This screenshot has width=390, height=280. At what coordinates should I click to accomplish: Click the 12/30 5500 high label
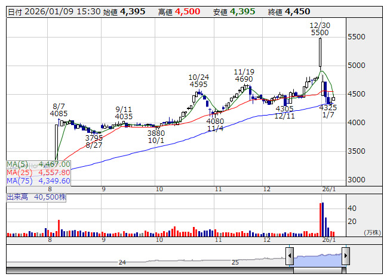click(320, 29)
